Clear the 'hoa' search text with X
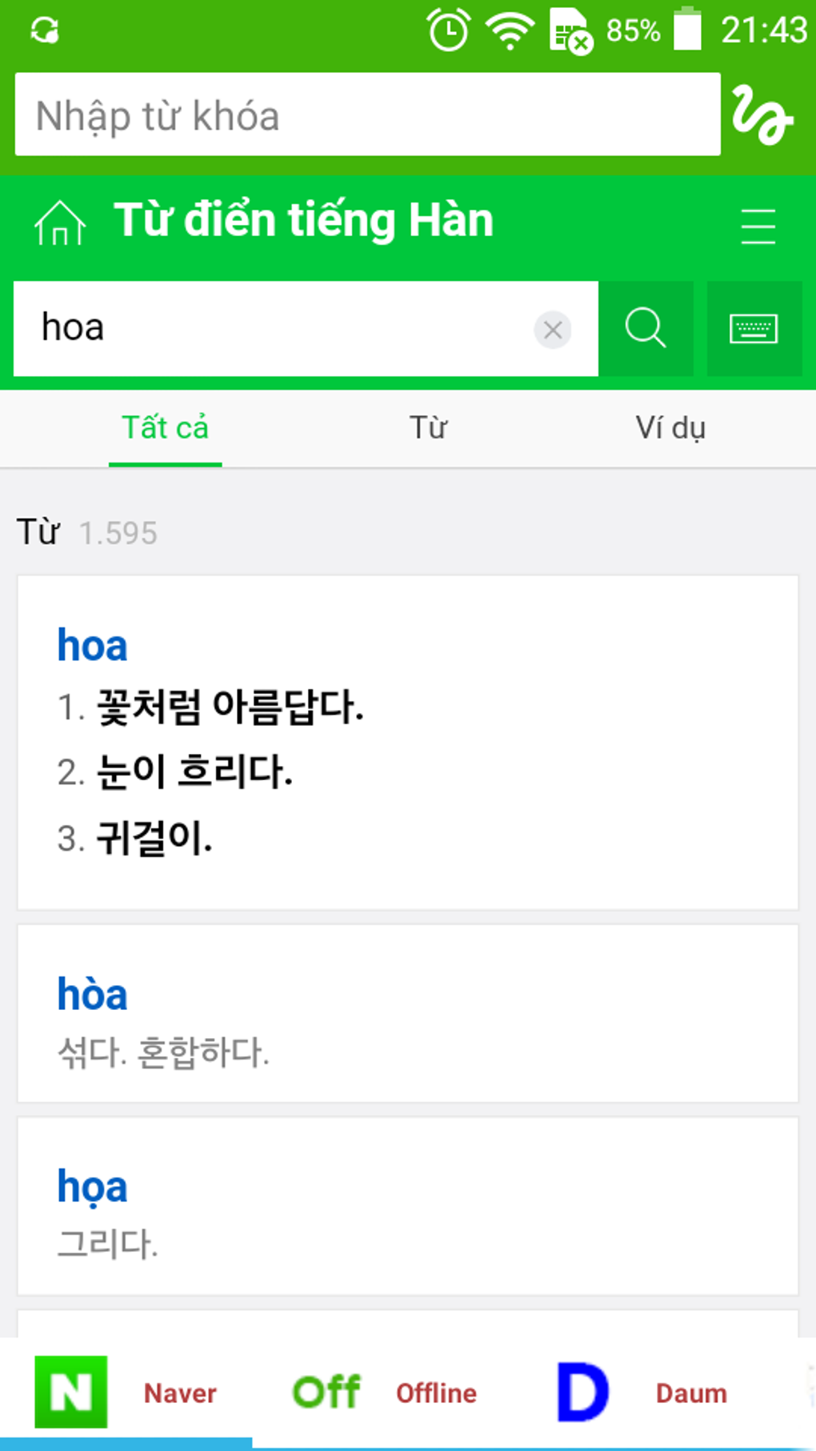 [552, 330]
